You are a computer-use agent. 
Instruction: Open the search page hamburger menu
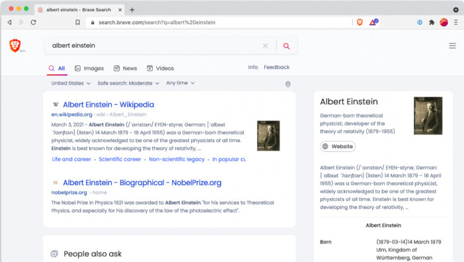(452, 46)
